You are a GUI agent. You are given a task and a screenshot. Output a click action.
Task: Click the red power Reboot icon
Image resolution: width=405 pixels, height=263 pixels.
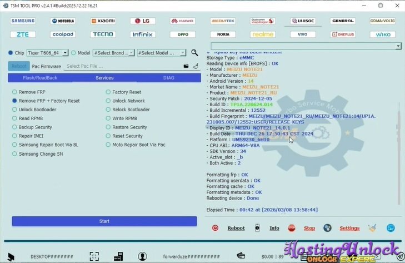[215, 228]
